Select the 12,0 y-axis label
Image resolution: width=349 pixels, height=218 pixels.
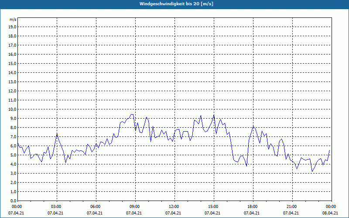tap(12, 91)
